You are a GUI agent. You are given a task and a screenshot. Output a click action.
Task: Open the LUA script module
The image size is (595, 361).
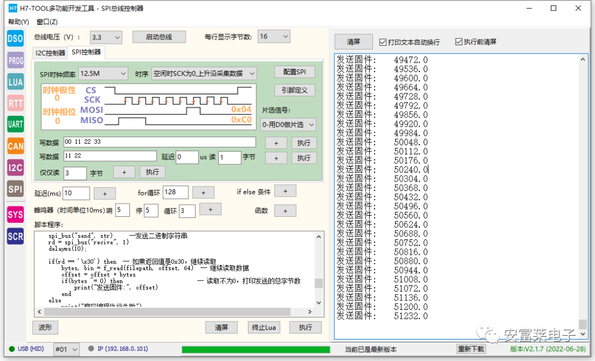pyautogui.click(x=15, y=82)
